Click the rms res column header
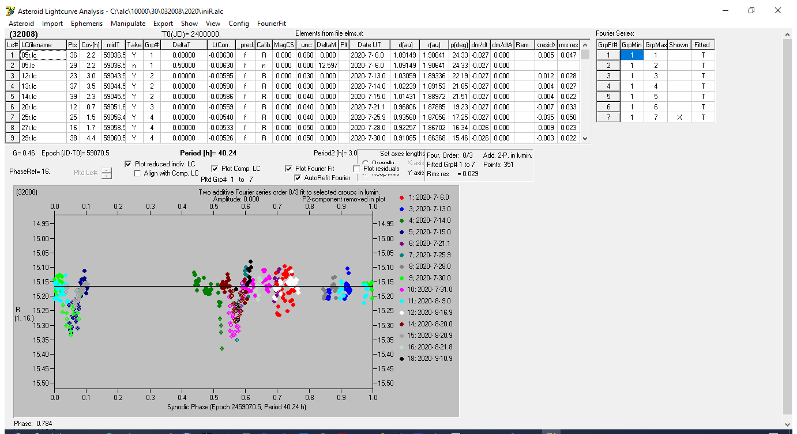Viewport: 797px width, 434px height. pos(569,45)
